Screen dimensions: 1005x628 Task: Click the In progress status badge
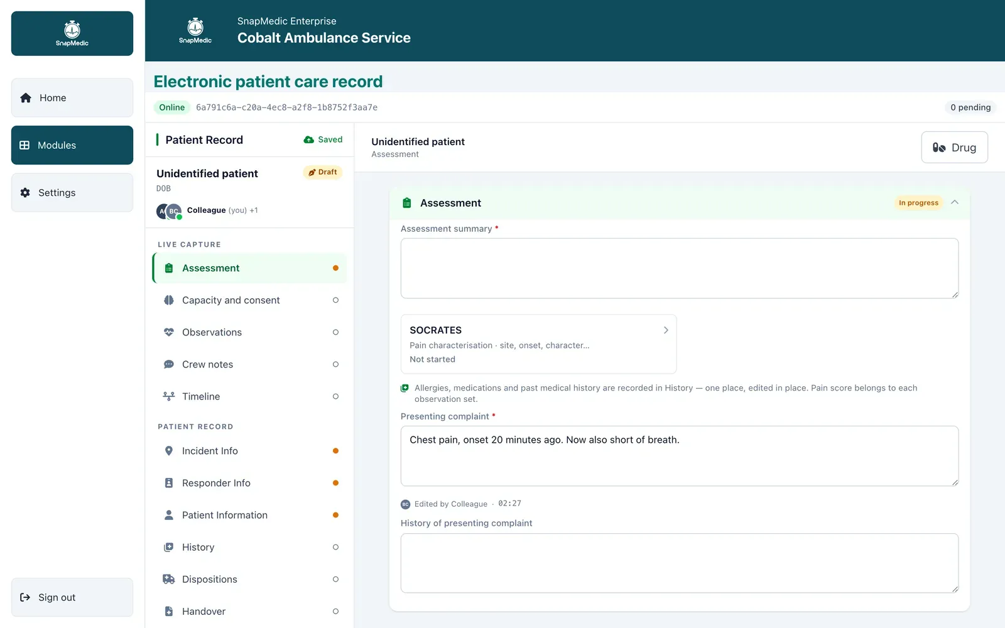[918, 203]
